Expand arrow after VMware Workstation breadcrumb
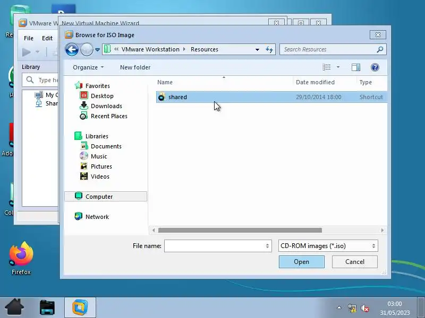Viewport: 425px width, 318px height. point(184,49)
